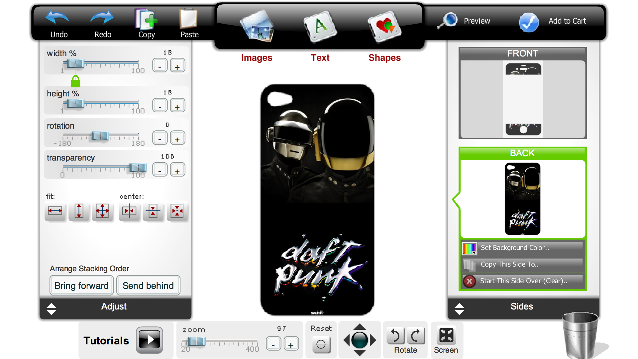Center image horizontally
Viewport: 638px width, 359px height.
[x=129, y=211]
